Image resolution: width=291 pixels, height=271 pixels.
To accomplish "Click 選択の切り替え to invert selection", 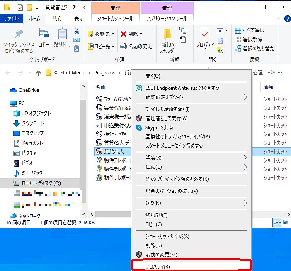I will coord(254,48).
